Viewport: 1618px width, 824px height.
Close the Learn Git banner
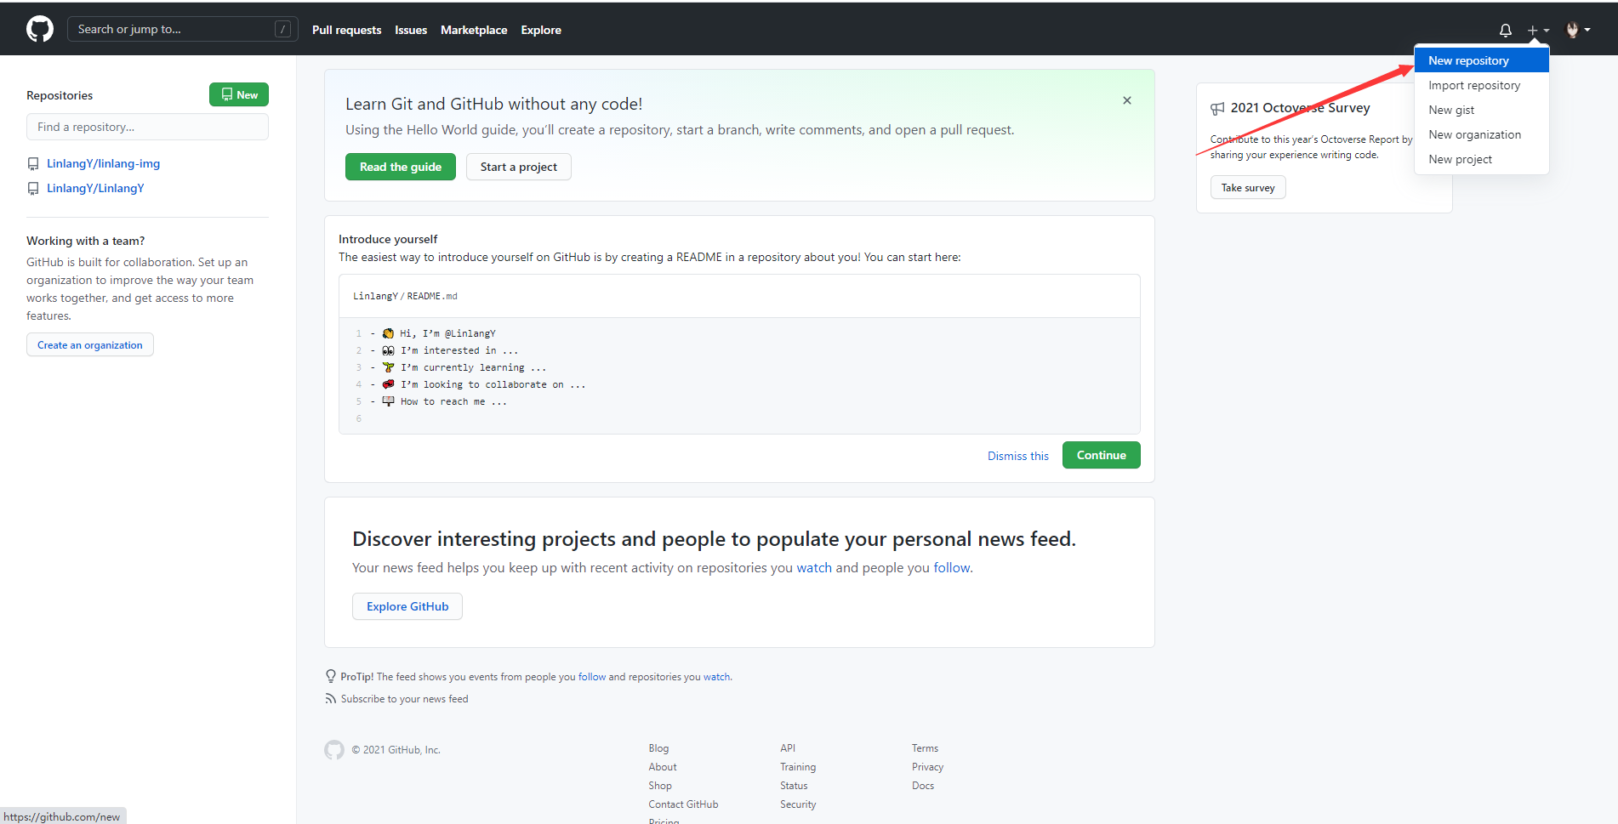1127,100
